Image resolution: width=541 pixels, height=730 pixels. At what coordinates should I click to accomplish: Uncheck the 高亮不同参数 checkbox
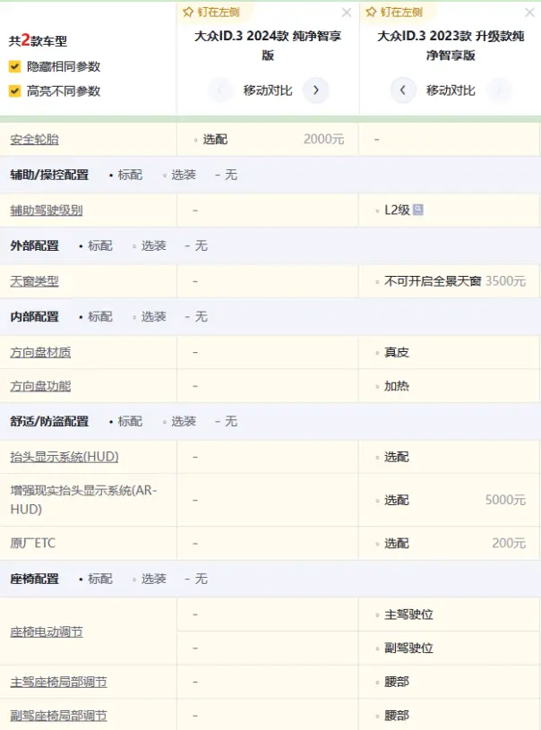15,90
